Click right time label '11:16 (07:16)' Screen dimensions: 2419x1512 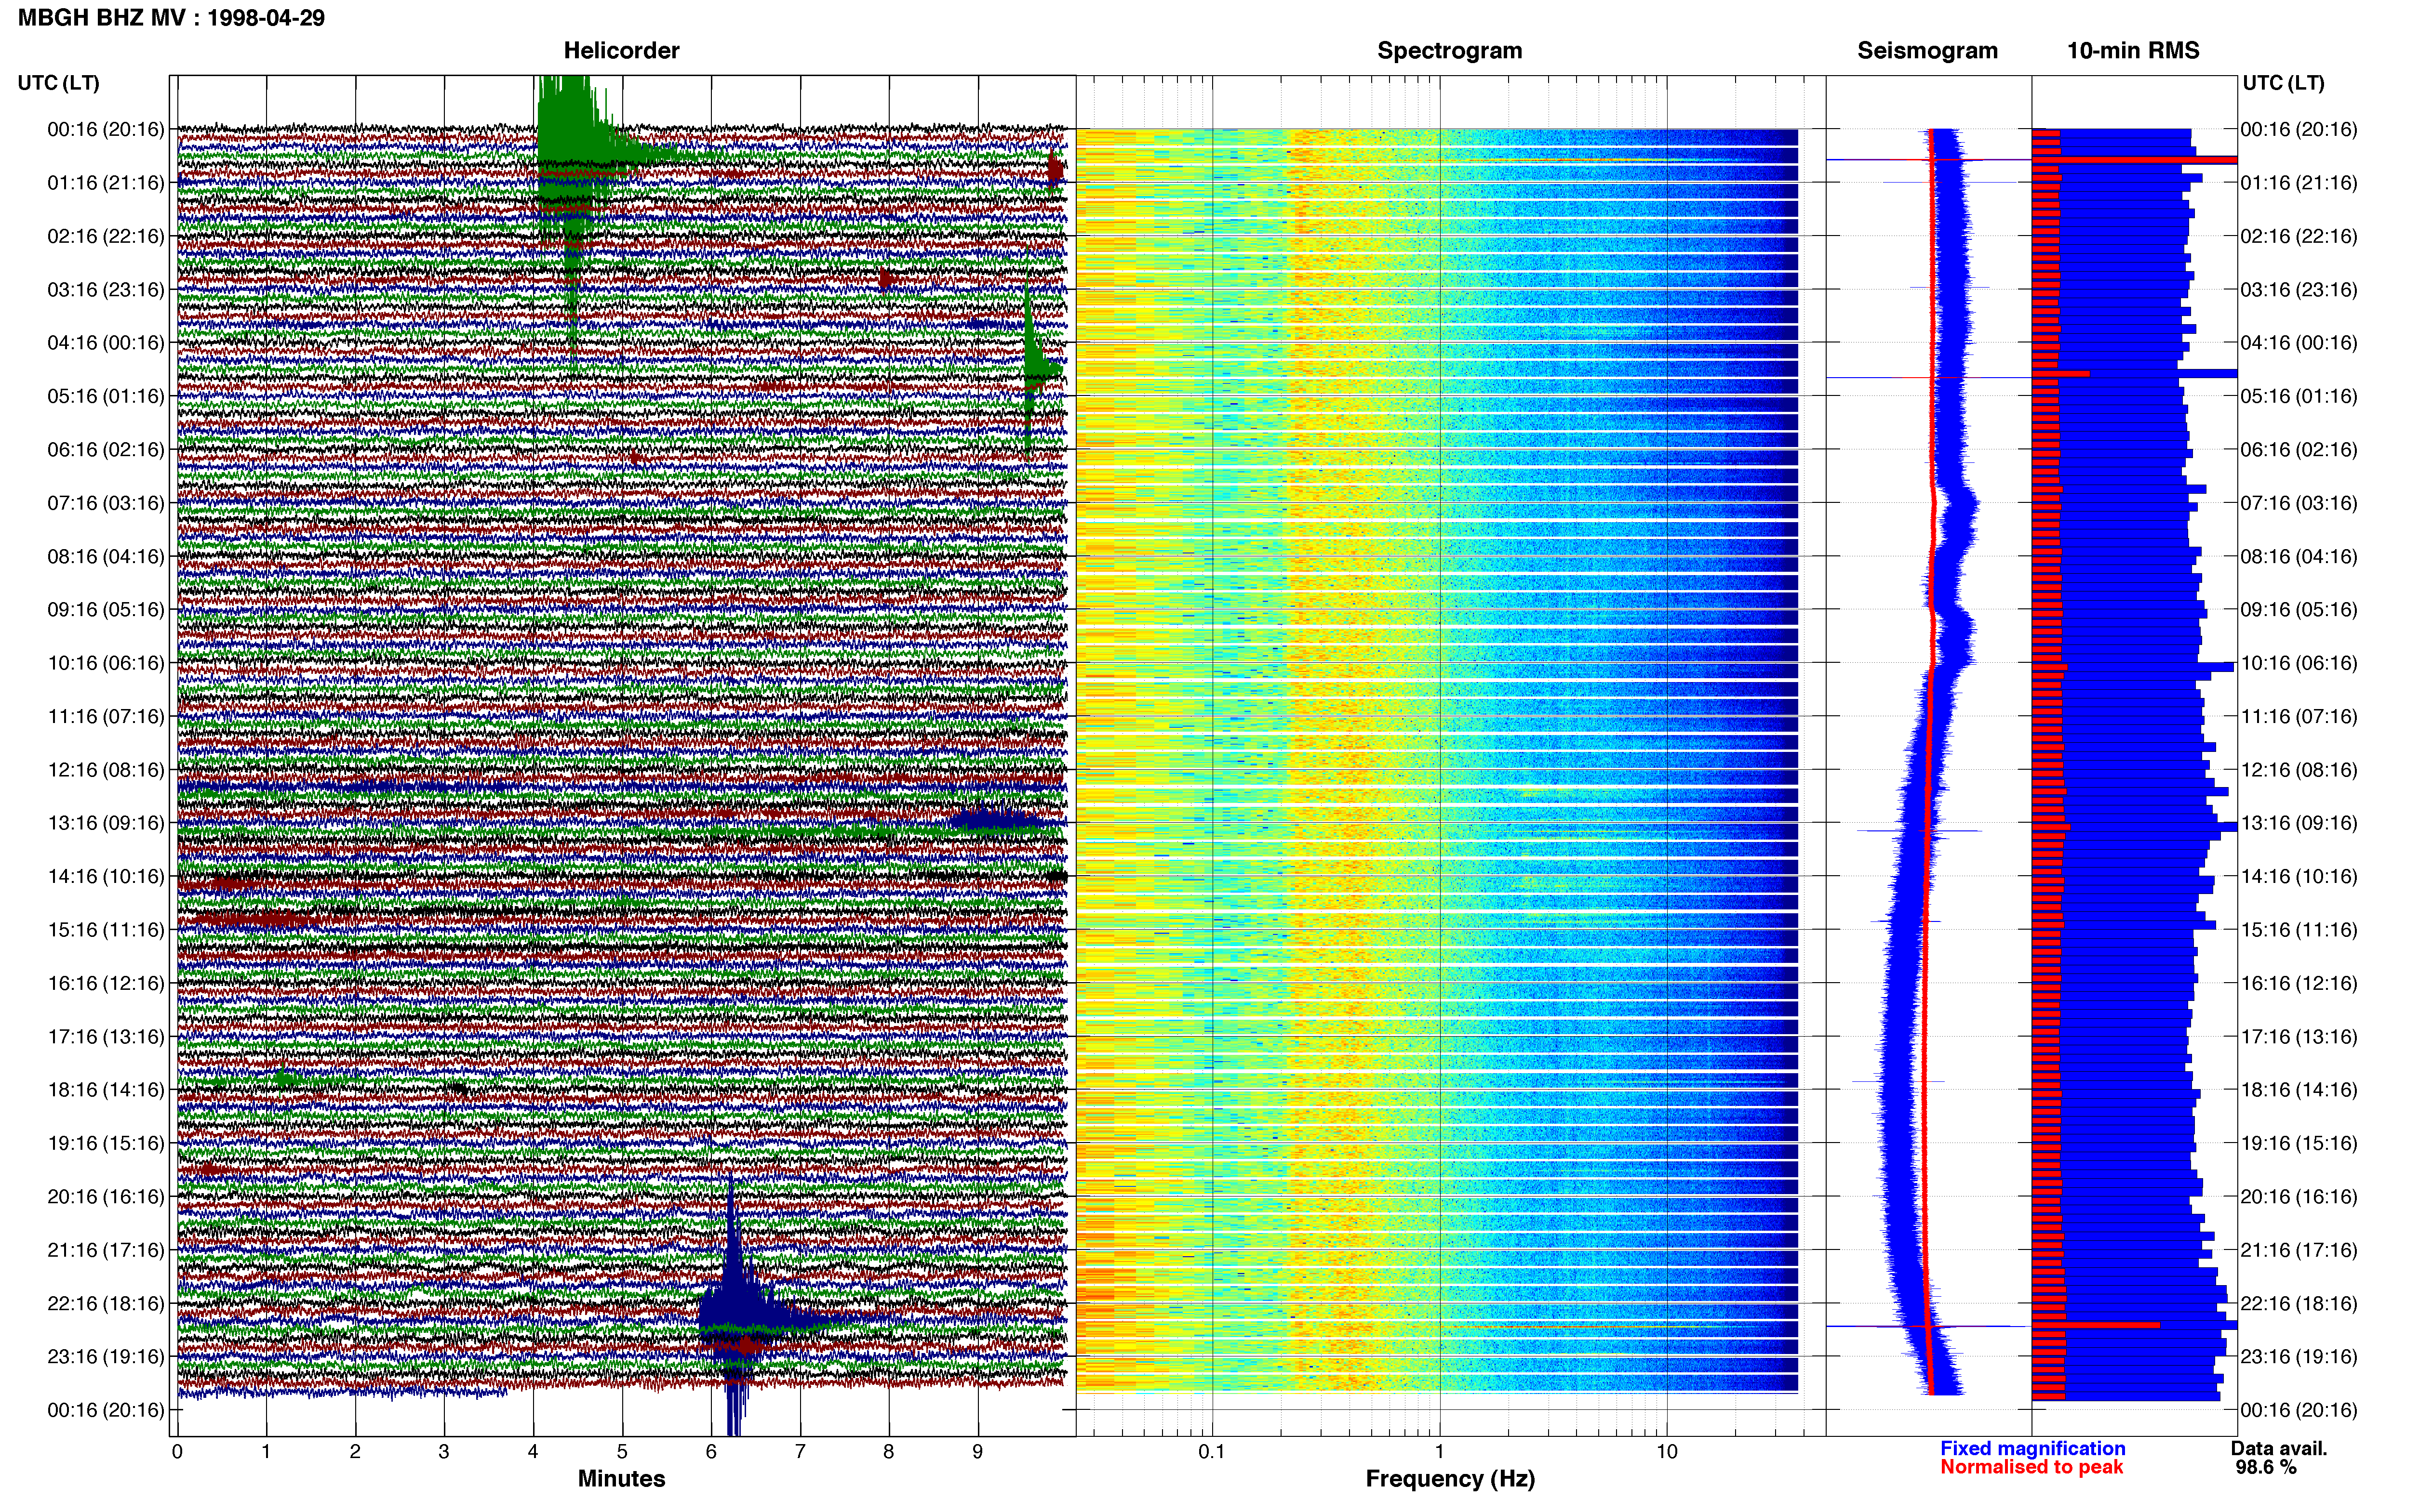click(2299, 716)
